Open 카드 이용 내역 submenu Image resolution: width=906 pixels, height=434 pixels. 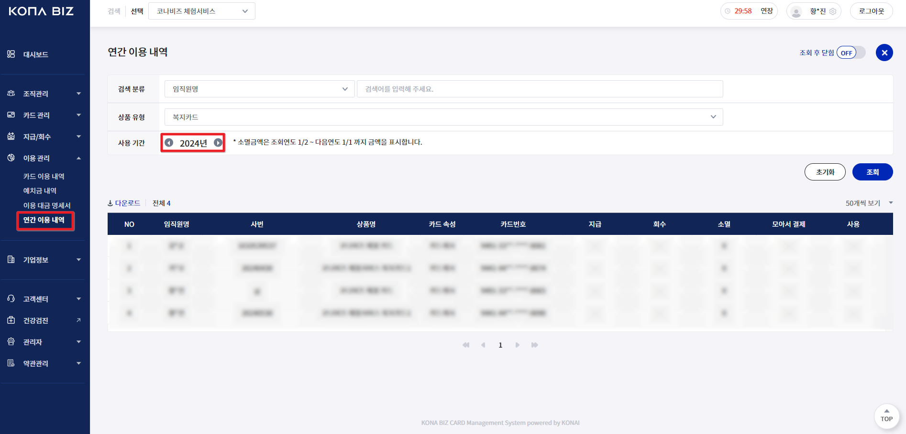44,177
